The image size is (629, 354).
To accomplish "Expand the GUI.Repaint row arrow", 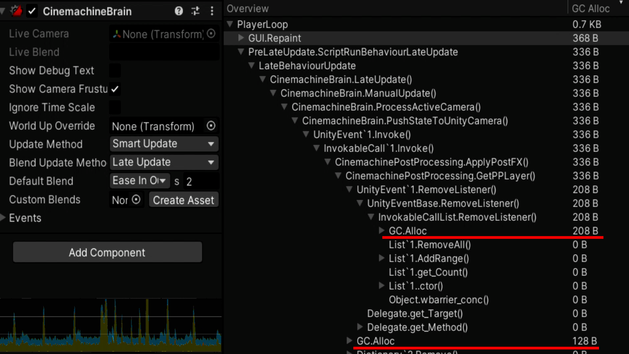I will pyautogui.click(x=241, y=38).
